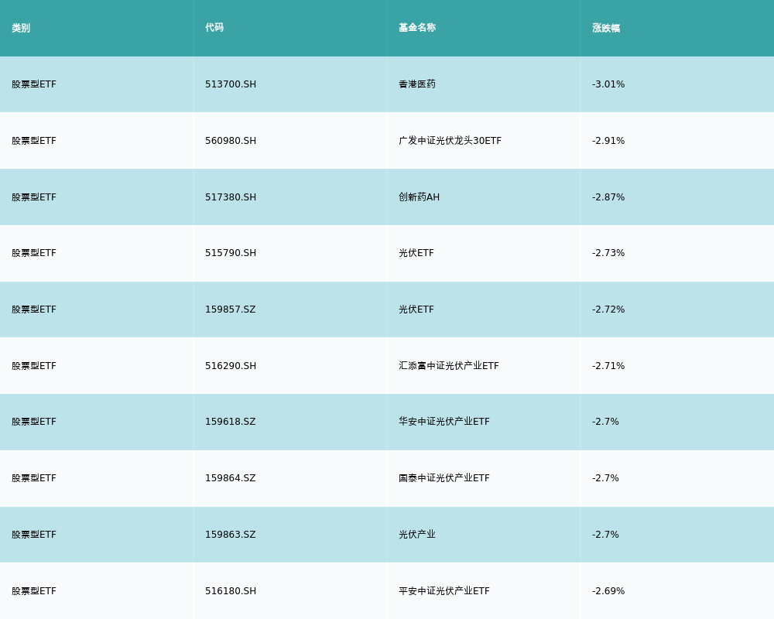Click 股票型ETF in the 513700.SH row
This screenshot has height=619, width=774.
coord(34,84)
